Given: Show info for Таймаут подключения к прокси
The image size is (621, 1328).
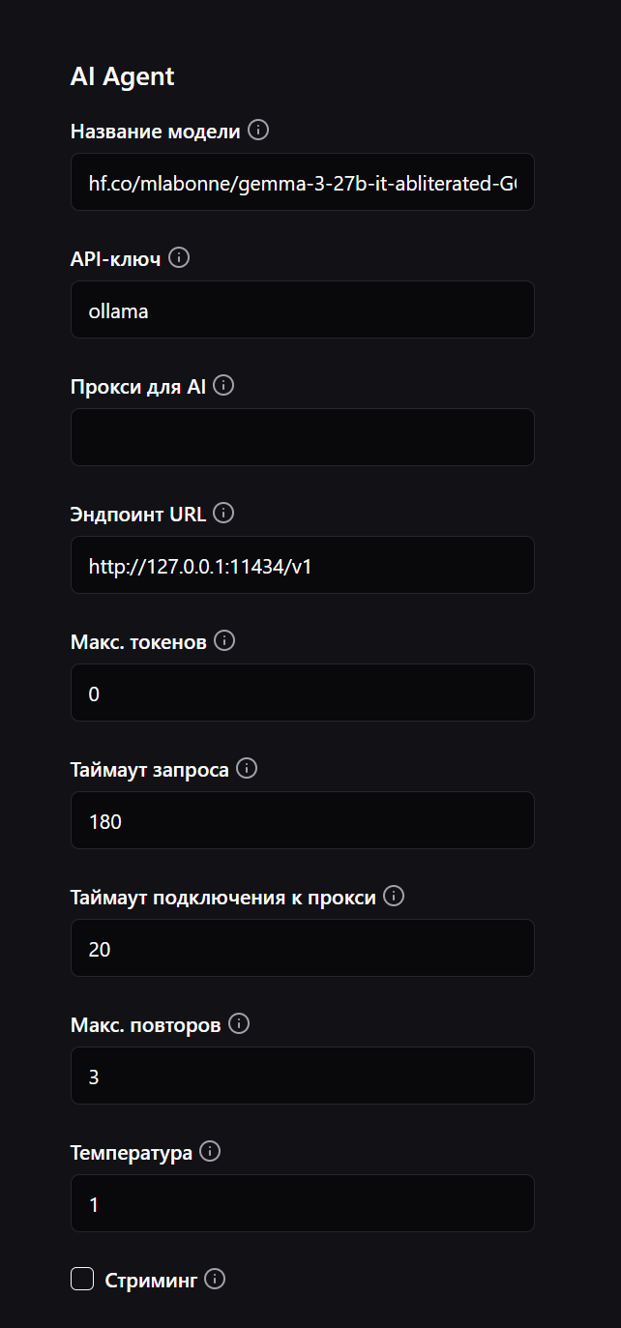Looking at the screenshot, I should click(394, 897).
